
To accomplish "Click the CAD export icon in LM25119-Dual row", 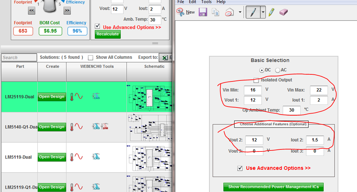I will coord(96,96).
